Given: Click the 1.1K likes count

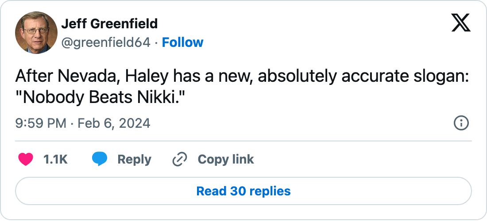Looking at the screenshot, I should (55, 160).
